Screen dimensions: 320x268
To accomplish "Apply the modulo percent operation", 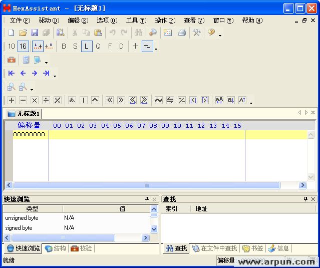I will tap(58, 100).
